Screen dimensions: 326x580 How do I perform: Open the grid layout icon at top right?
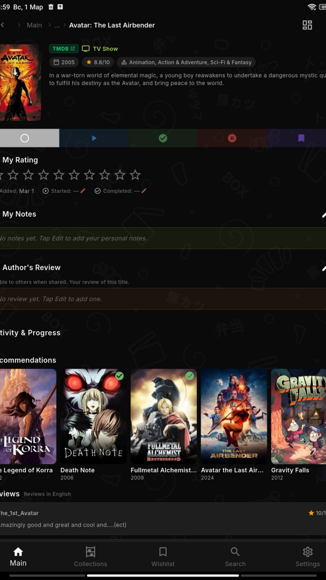click(x=307, y=25)
